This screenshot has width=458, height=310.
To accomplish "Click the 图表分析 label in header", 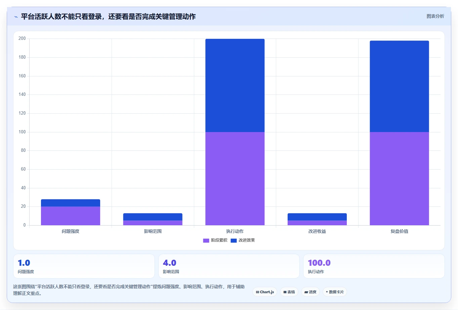I will pos(435,16).
